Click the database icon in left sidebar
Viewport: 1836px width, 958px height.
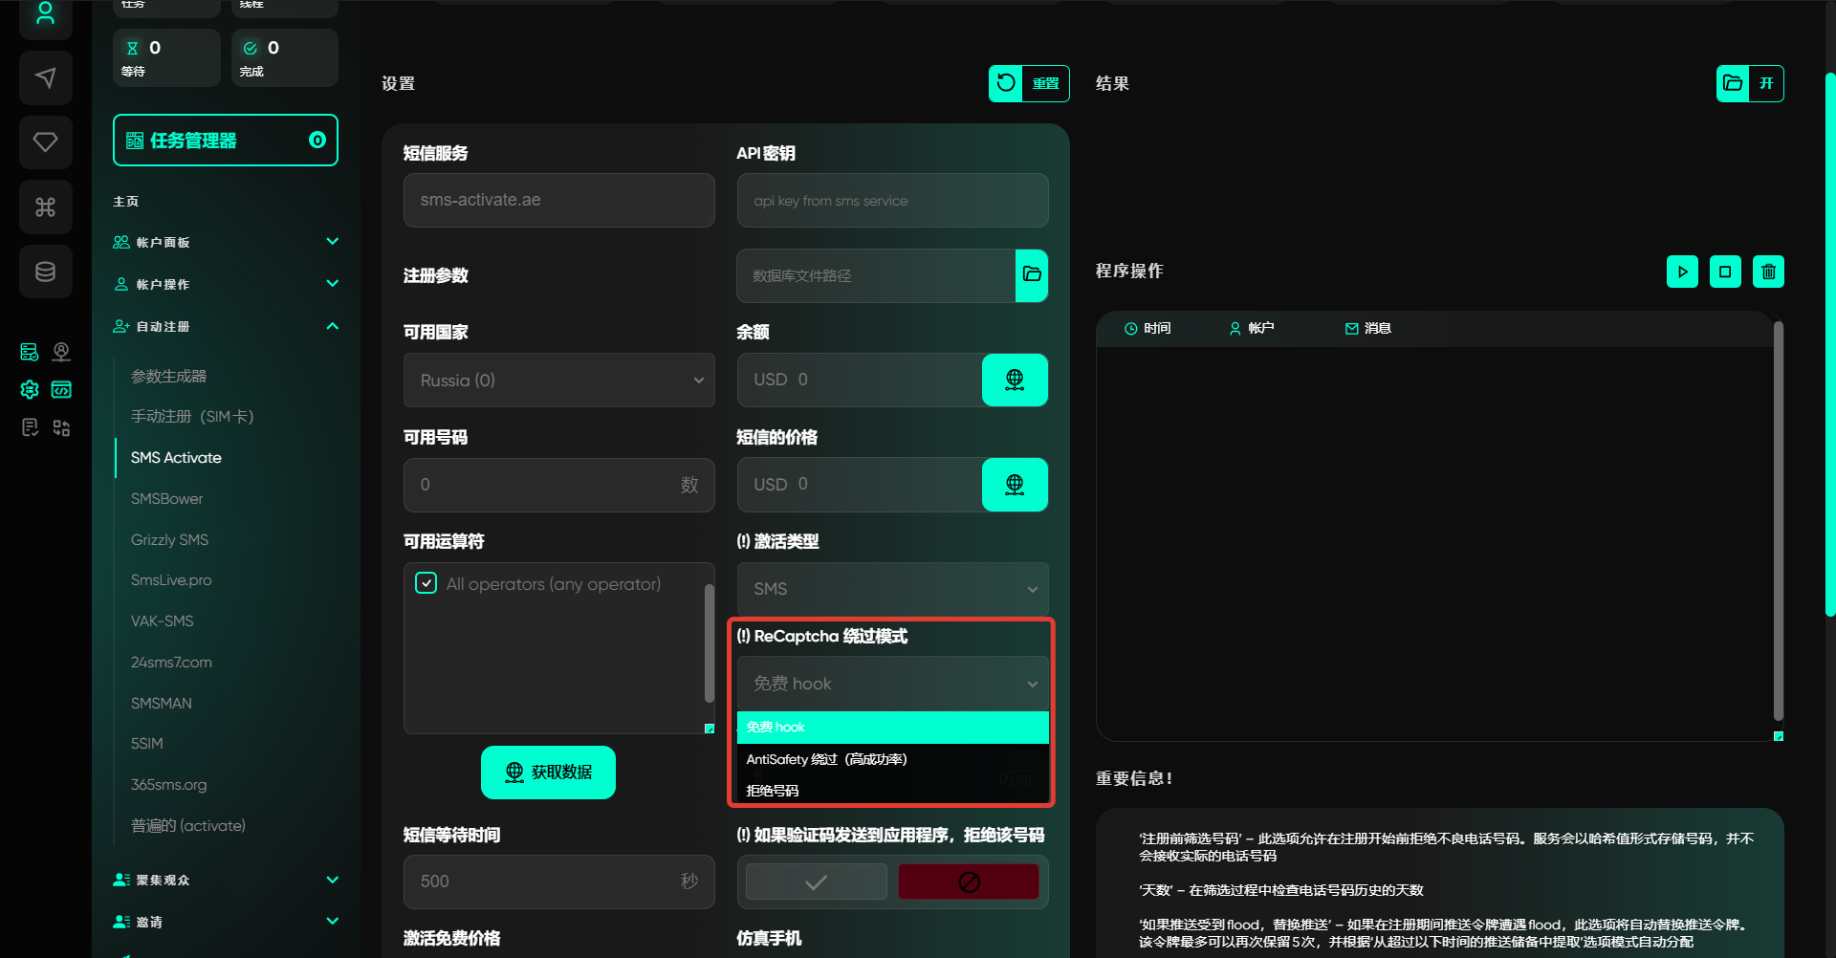(45, 272)
